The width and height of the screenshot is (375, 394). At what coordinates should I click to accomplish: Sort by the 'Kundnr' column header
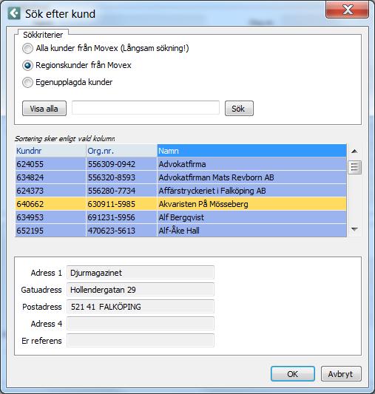[x=50, y=151]
